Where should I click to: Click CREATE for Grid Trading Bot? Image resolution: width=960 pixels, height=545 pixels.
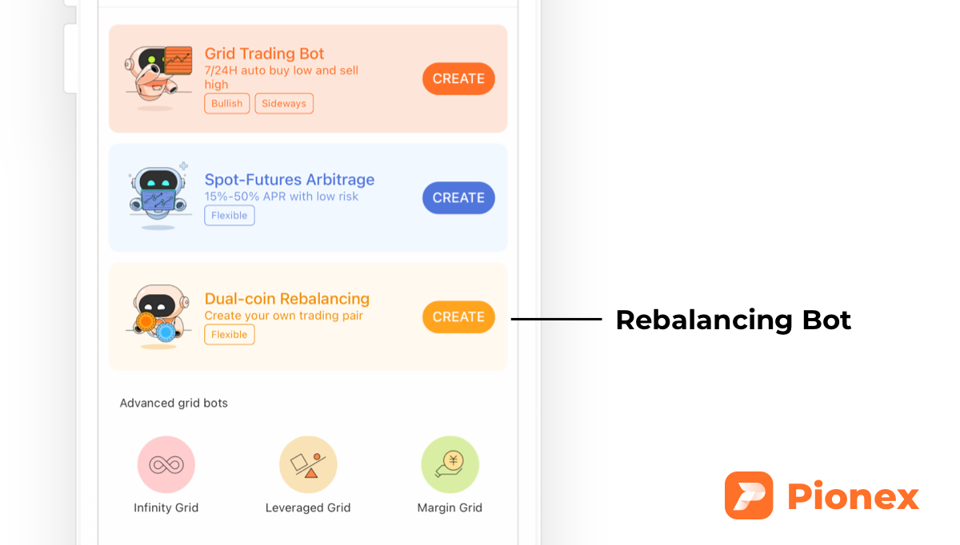(x=458, y=78)
